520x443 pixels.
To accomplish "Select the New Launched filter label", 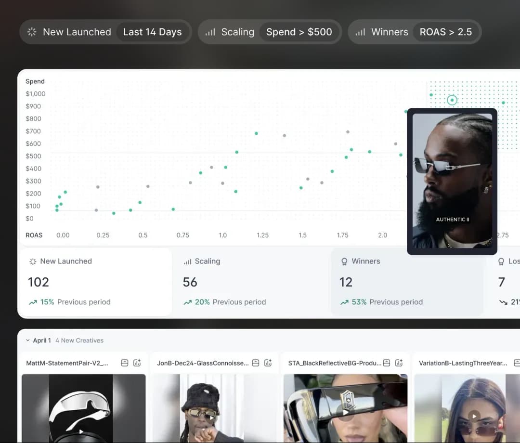I will click(x=77, y=32).
